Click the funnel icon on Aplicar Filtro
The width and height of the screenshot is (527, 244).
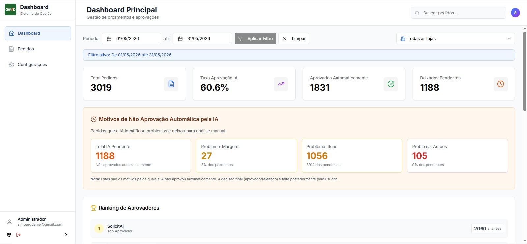point(240,39)
